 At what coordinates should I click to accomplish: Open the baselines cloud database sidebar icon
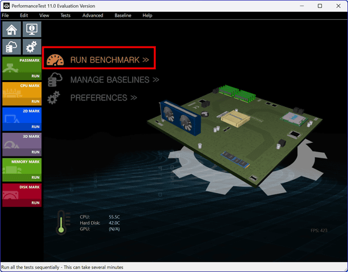coord(12,47)
